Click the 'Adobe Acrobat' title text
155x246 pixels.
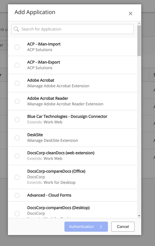click(x=41, y=80)
